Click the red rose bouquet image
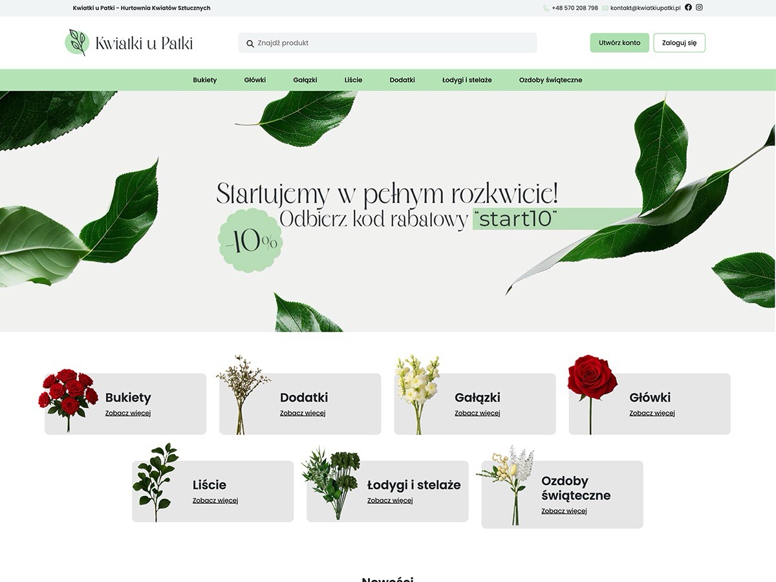776x582 pixels. click(x=68, y=400)
